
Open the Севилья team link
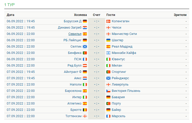75,34
